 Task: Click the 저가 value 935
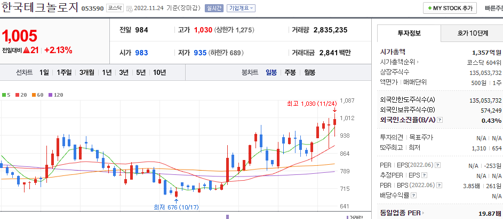click(x=200, y=53)
